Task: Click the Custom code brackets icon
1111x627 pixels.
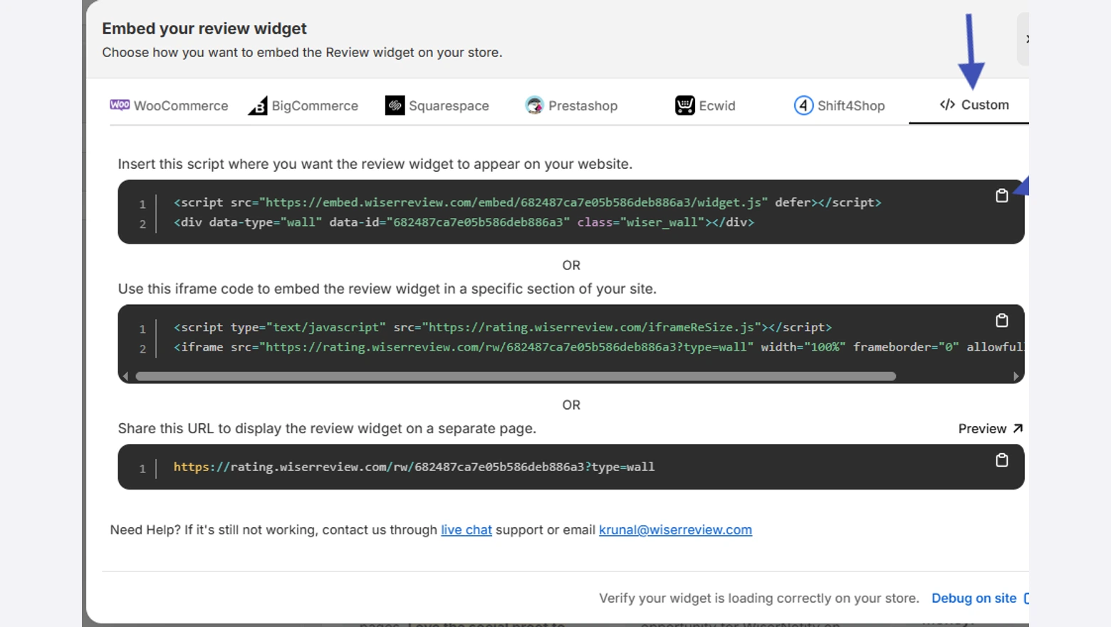Action: 947,105
